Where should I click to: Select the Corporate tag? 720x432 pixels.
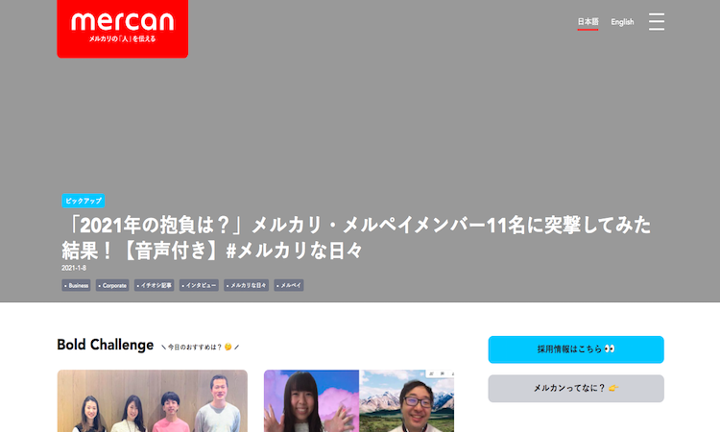coord(112,285)
